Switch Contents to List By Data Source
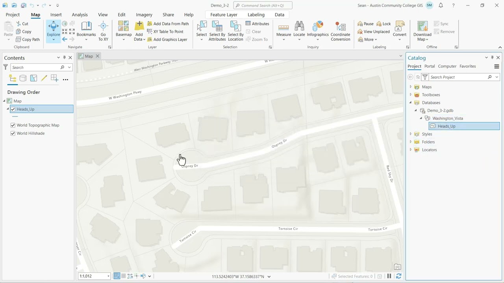Viewport: 504px width, 283px height. [x=23, y=79]
